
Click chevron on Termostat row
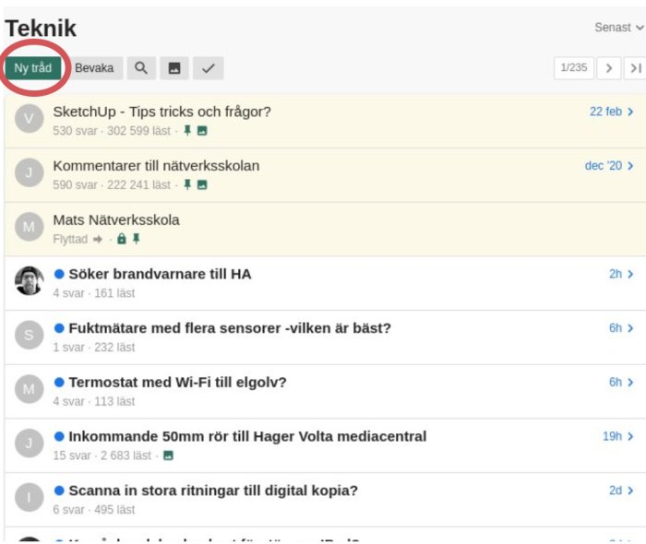click(x=630, y=383)
